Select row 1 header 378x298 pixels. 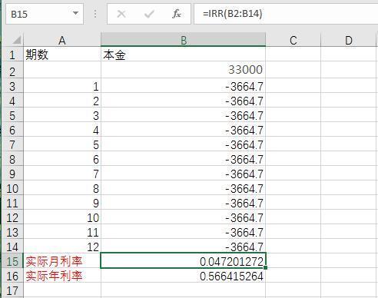[12, 55]
